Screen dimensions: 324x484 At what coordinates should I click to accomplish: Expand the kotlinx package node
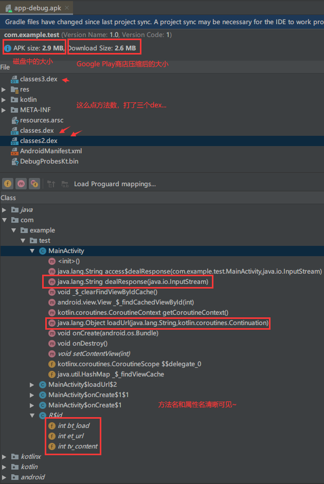pyautogui.click(x=4, y=457)
